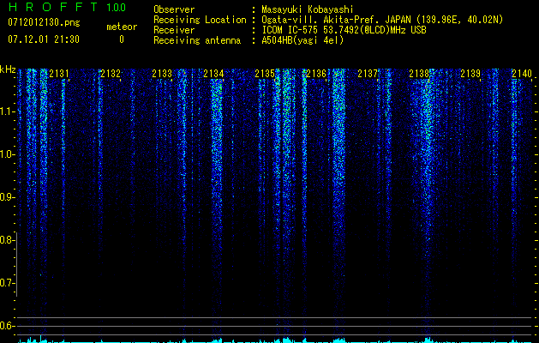Screen dimensions: 539x343
Task: Click the version number 1.0.0
Action: pyautogui.click(x=117, y=8)
